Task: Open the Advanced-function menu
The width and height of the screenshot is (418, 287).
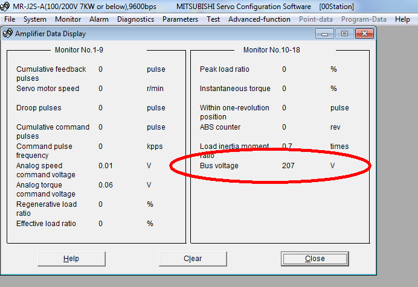Action: tap(259, 19)
